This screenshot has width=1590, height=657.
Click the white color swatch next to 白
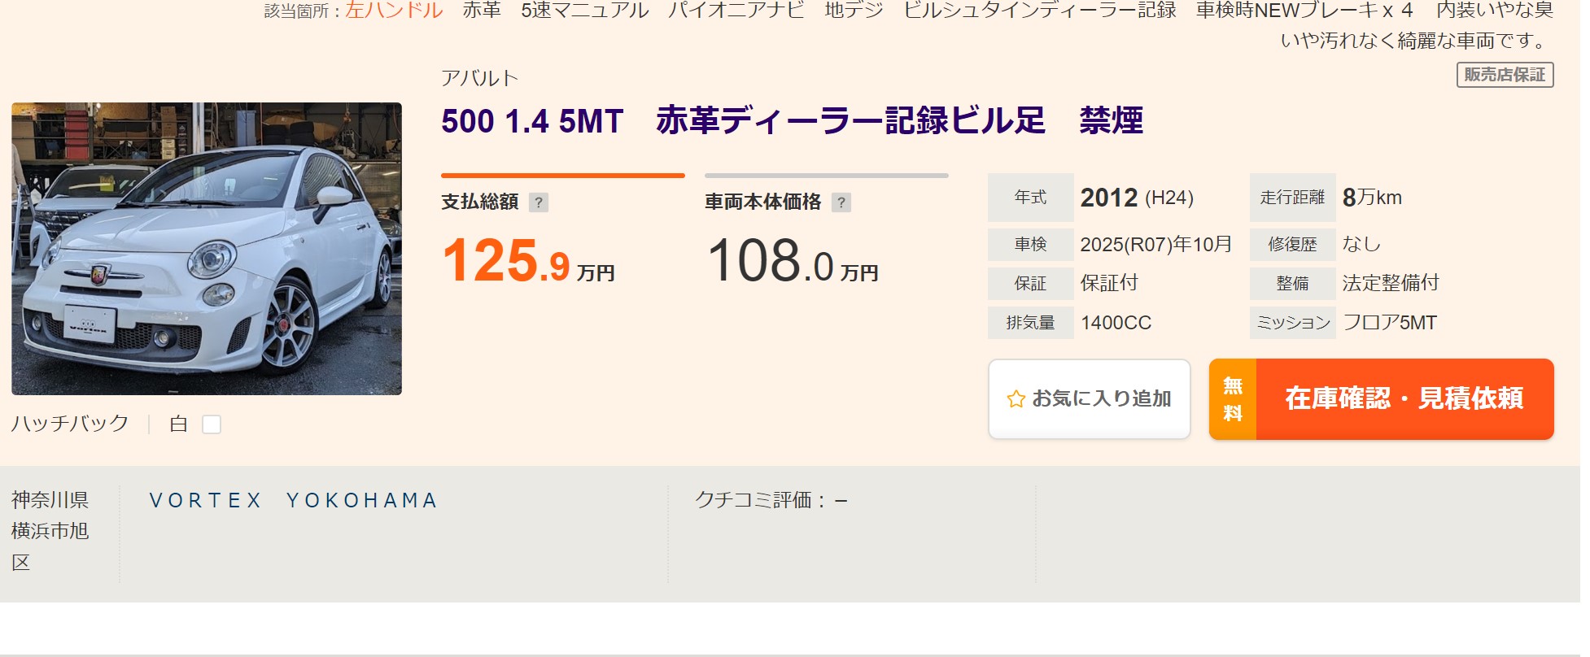tap(212, 424)
